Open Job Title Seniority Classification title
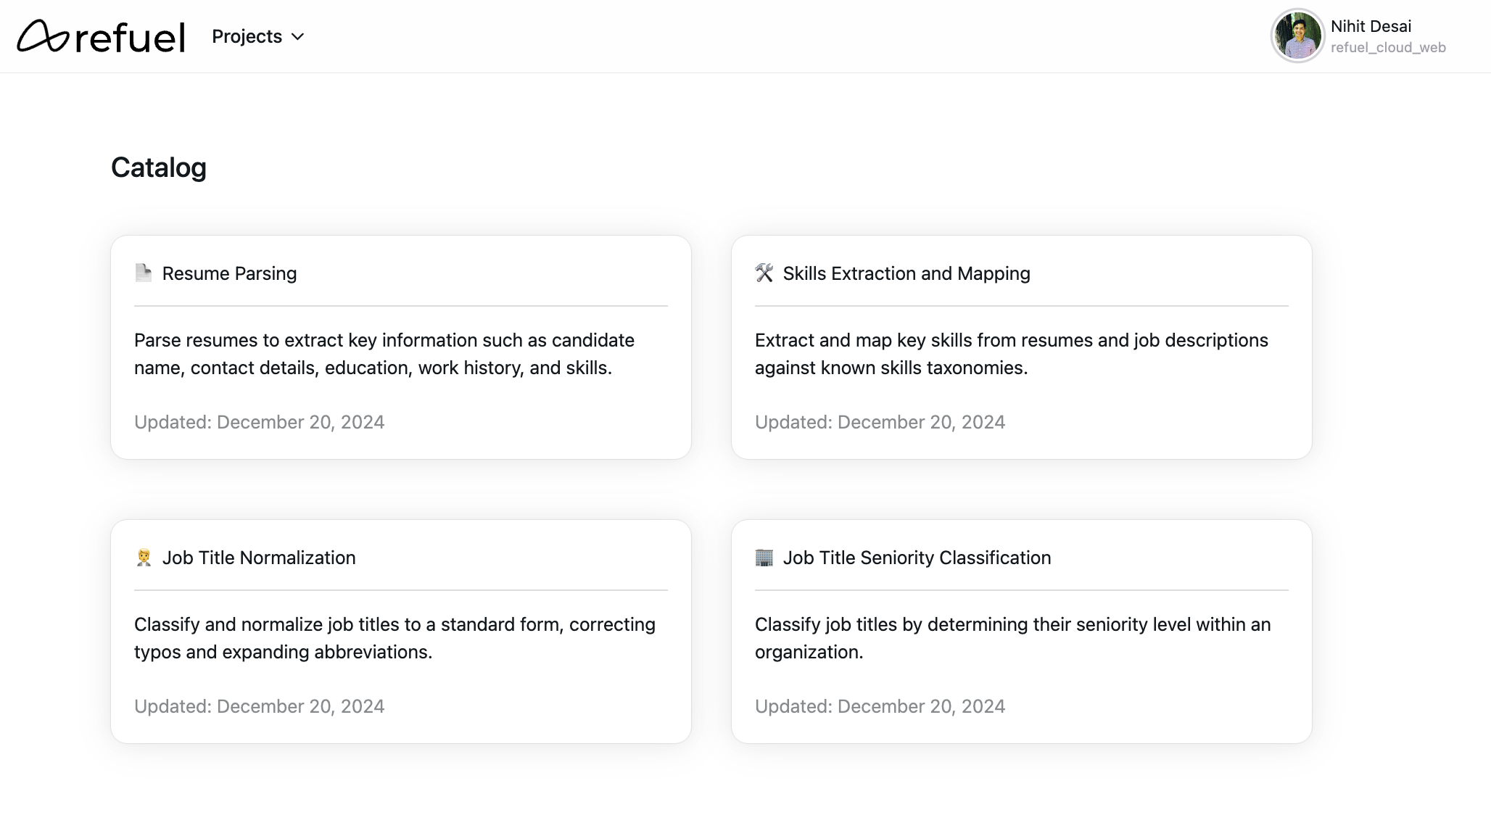This screenshot has width=1491, height=815. (916, 558)
